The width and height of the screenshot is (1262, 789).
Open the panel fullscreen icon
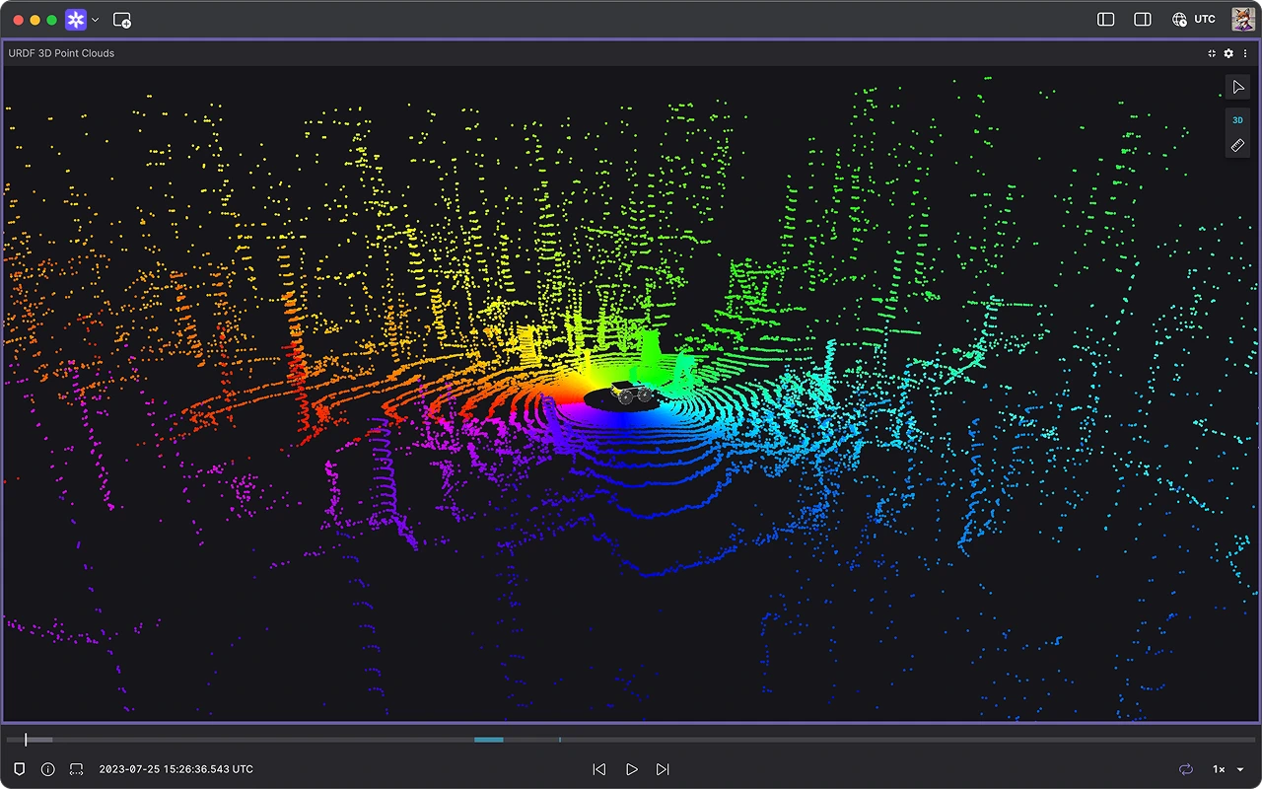tap(1211, 53)
